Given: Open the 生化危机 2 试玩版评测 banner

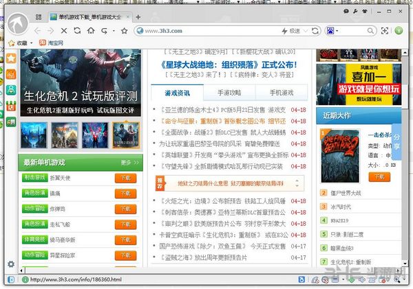Looking at the screenshot, I should coord(81,83).
